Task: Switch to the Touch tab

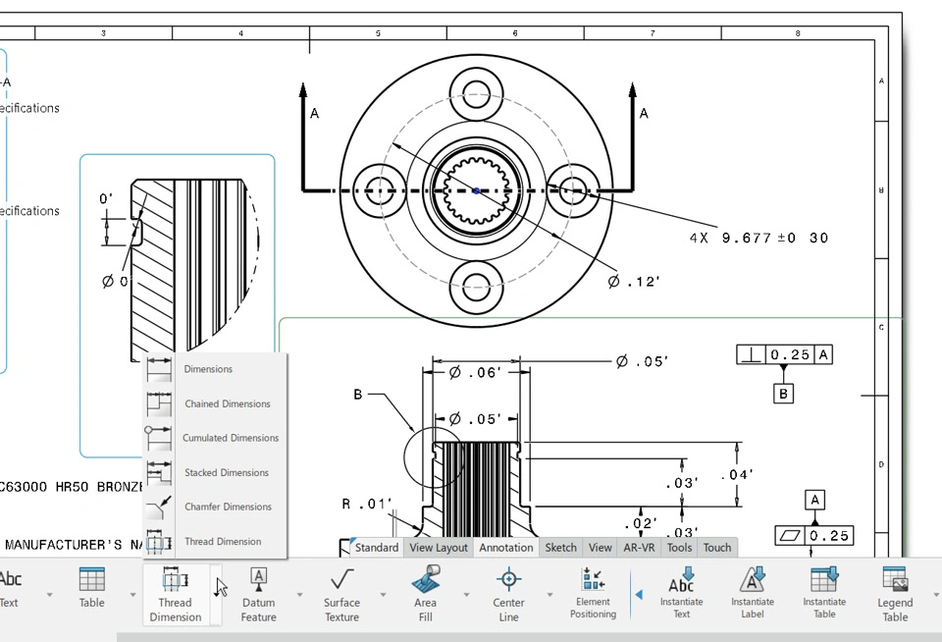Action: click(717, 548)
